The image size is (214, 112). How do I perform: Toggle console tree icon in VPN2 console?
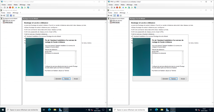[x=8, y=16]
